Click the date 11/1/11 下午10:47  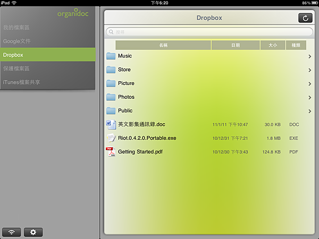click(230, 125)
